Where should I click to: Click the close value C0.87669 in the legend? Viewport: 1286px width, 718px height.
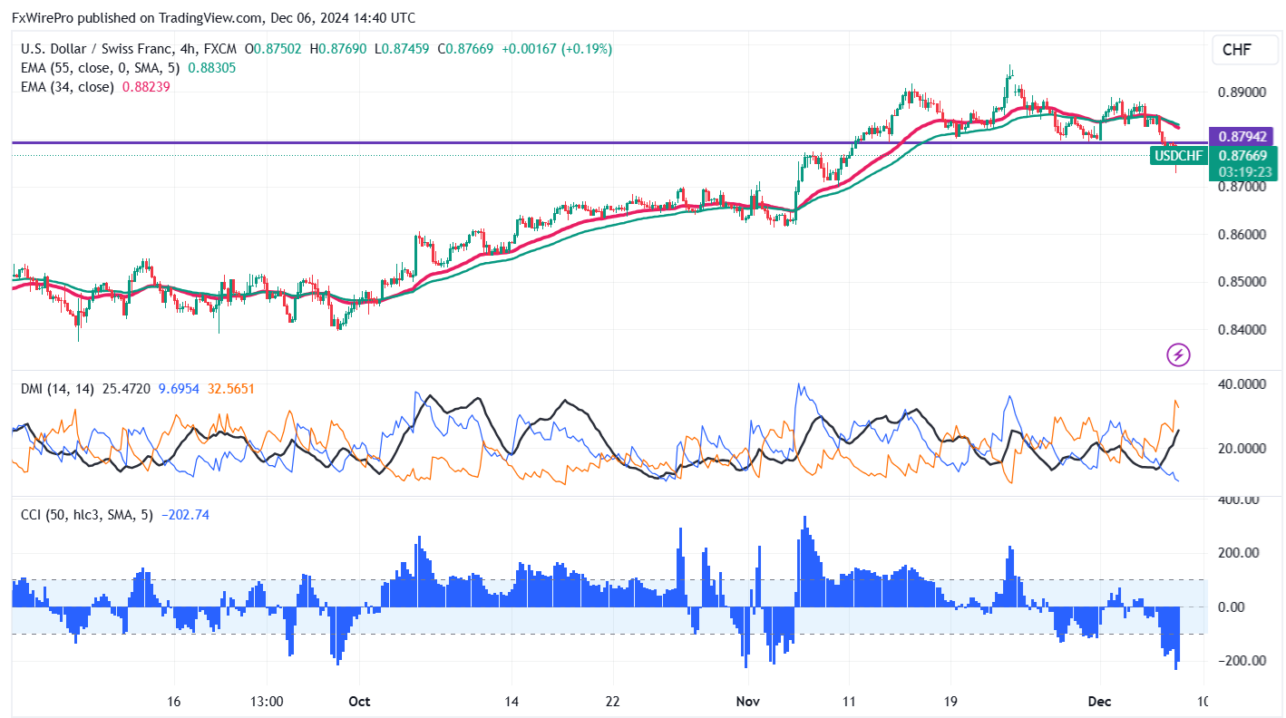(465, 49)
